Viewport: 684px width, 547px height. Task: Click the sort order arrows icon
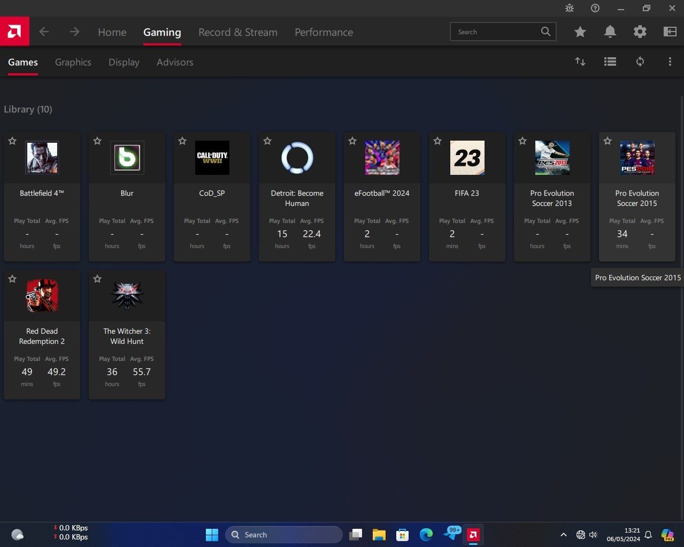click(580, 61)
